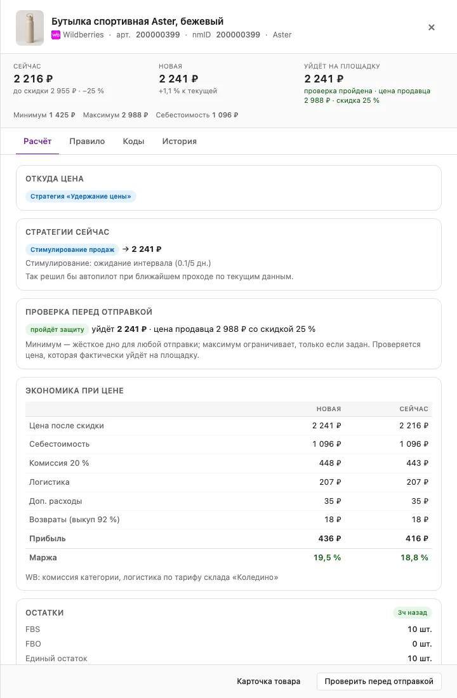Click the nmID value 200000399
457x698 pixels.
pos(238,35)
